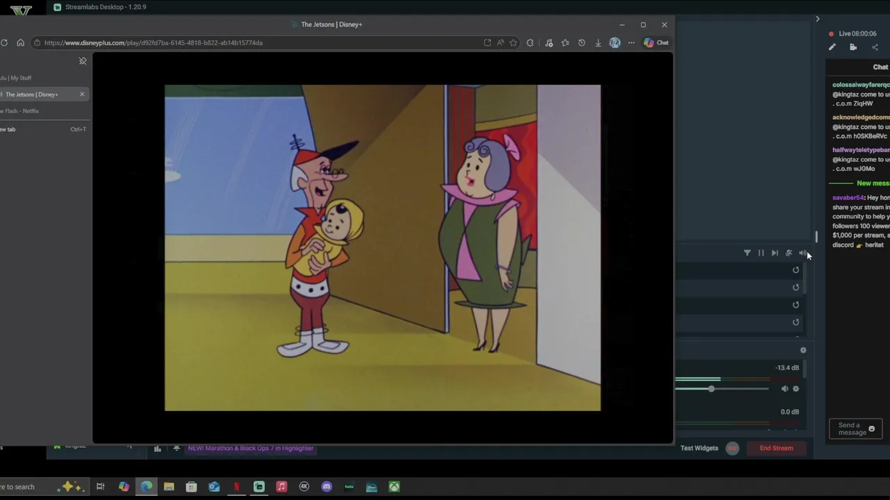This screenshot has height=500, width=890.
Task: Open Discord from the taskbar
Action: coord(327,487)
